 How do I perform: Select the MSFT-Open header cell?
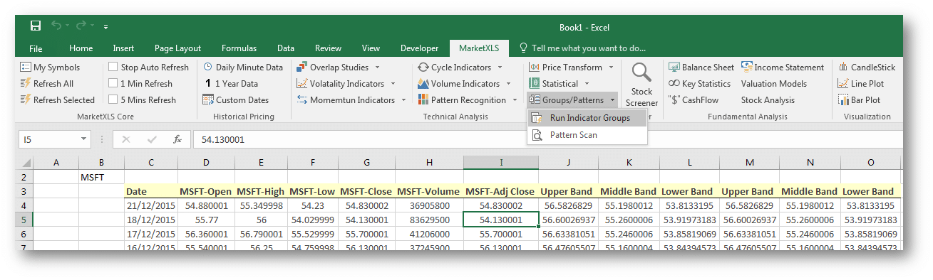tap(206, 192)
